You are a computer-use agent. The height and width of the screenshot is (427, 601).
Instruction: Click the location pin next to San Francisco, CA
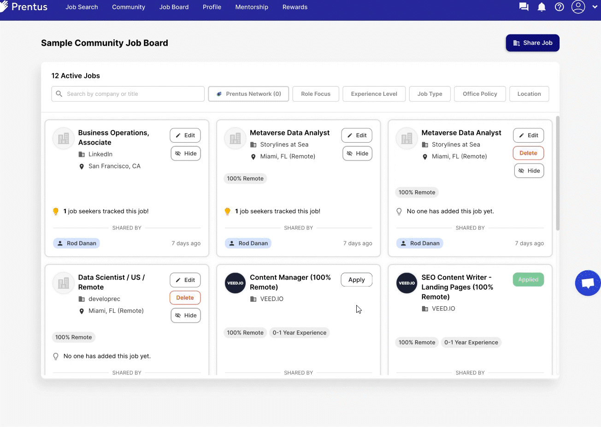pos(82,166)
